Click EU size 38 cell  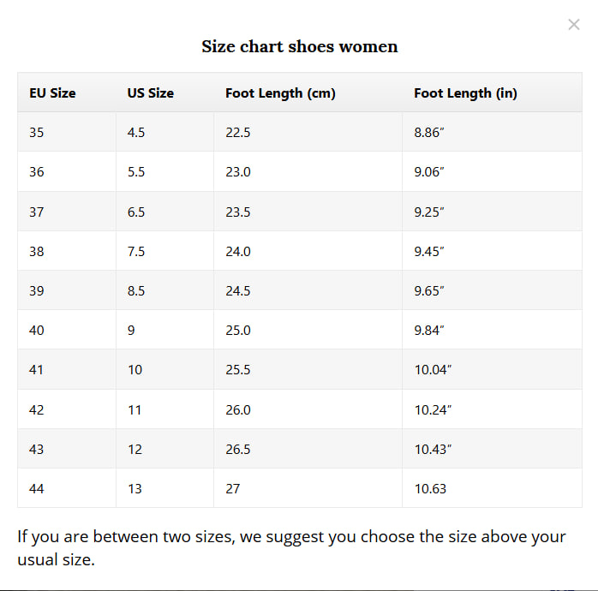tap(37, 252)
